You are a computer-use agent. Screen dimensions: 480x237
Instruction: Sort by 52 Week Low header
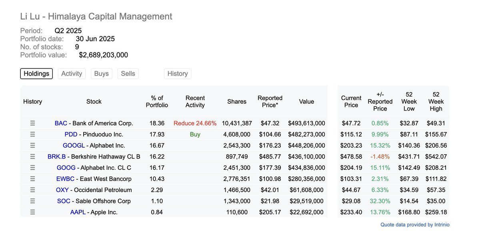point(409,102)
